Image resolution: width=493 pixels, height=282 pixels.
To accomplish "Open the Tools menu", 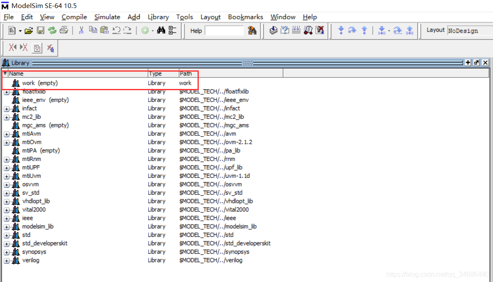I will [184, 17].
